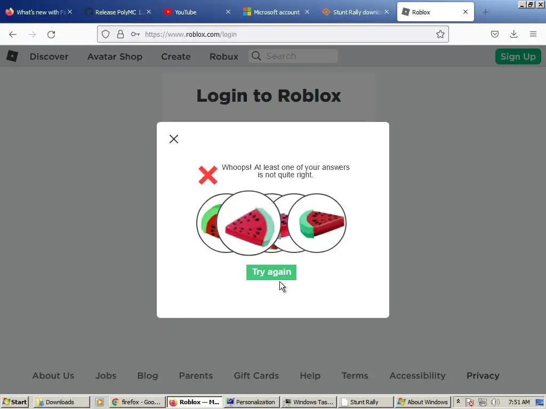Click the Try again button
This screenshot has height=409, width=546.
click(x=271, y=272)
